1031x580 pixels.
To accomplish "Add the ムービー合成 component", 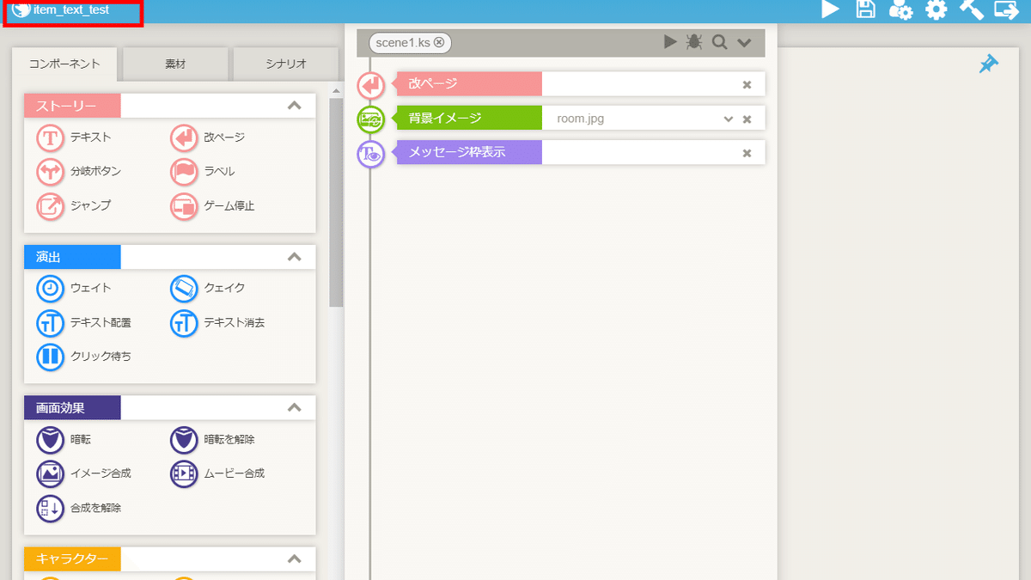I will tap(218, 473).
